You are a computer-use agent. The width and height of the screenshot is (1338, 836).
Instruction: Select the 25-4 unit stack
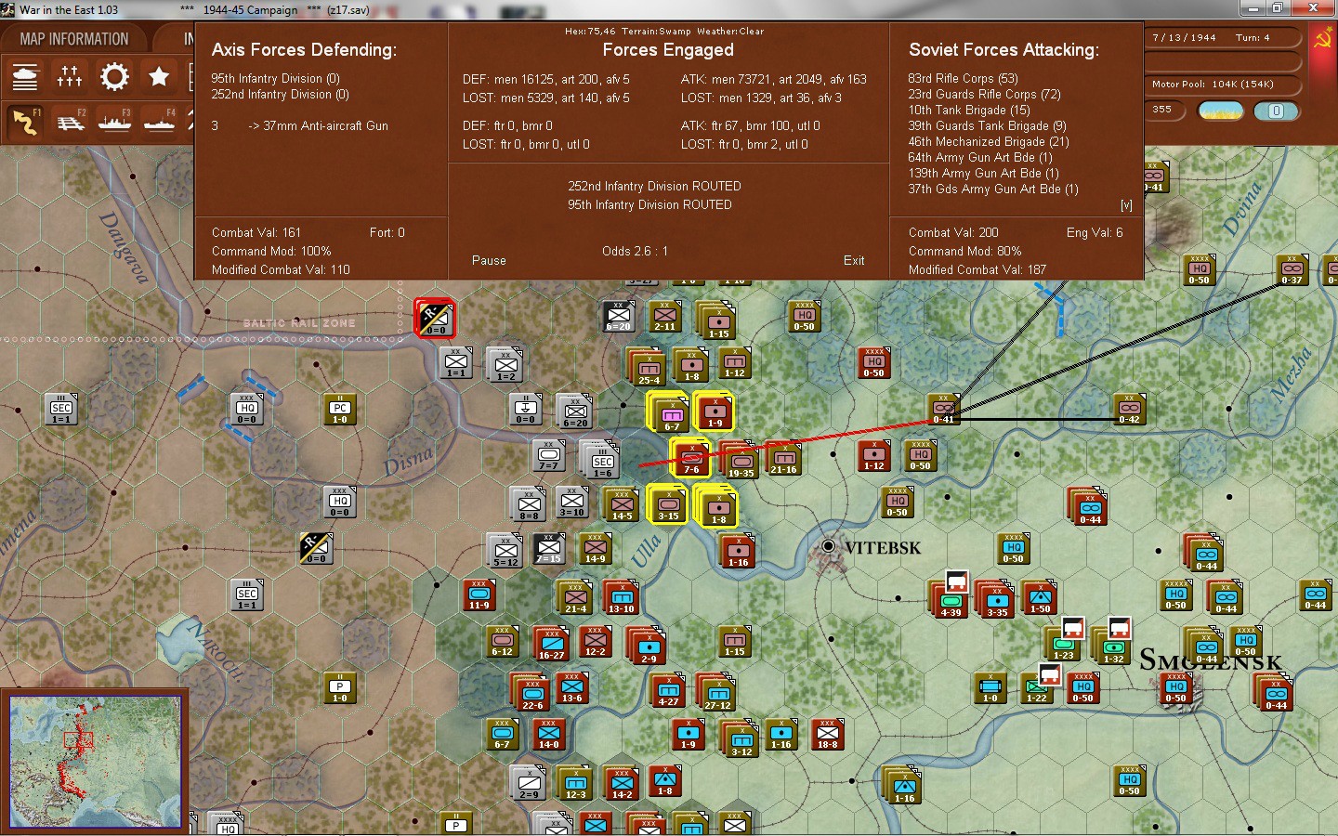click(x=649, y=368)
